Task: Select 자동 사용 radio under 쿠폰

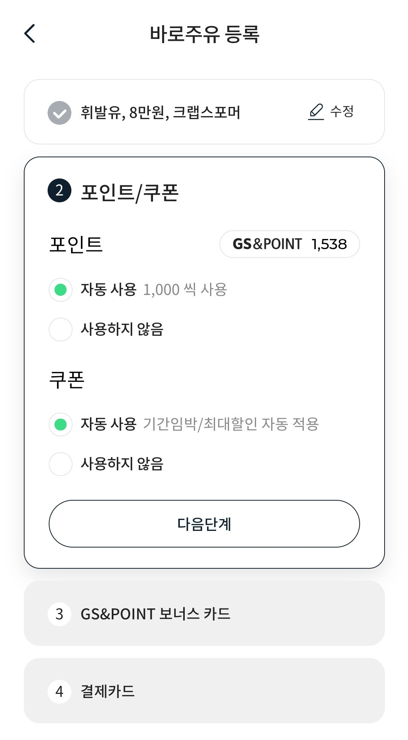Action: point(60,424)
